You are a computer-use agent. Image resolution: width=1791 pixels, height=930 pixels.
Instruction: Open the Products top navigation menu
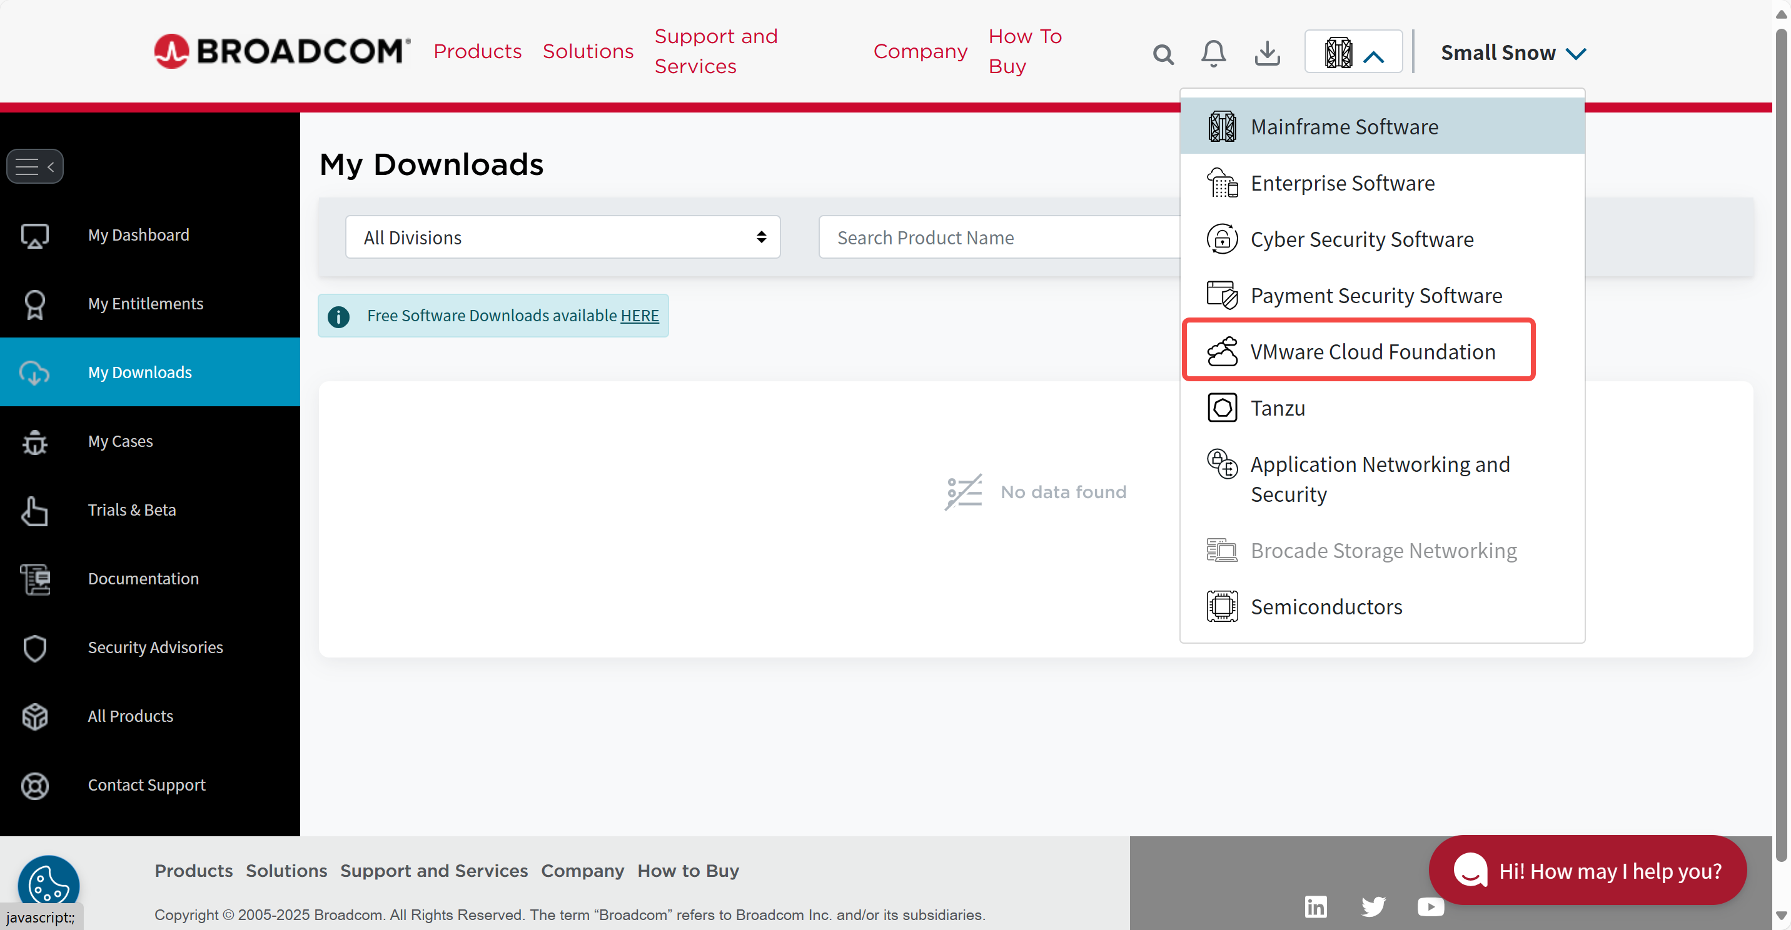tap(477, 51)
